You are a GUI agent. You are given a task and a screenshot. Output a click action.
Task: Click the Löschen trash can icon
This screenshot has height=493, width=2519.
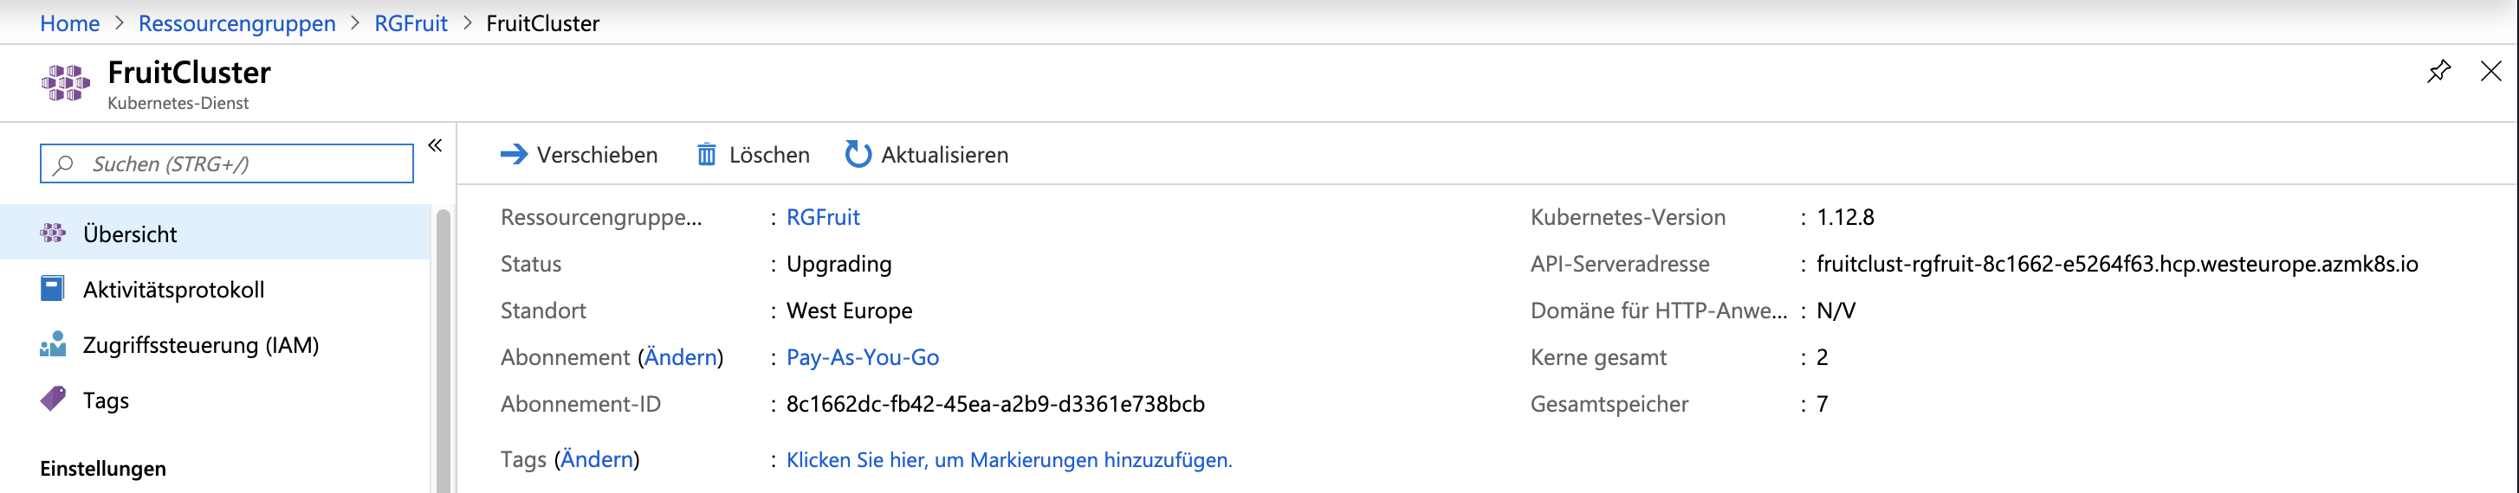tap(706, 154)
